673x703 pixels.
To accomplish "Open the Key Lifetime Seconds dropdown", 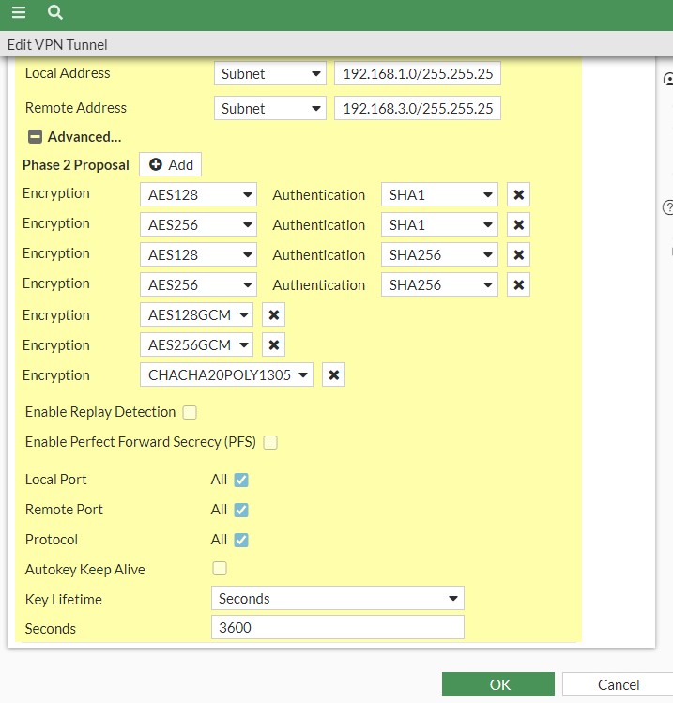I will click(x=338, y=598).
